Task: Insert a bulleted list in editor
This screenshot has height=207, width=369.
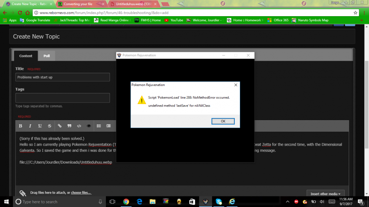Action: click(x=99, y=126)
